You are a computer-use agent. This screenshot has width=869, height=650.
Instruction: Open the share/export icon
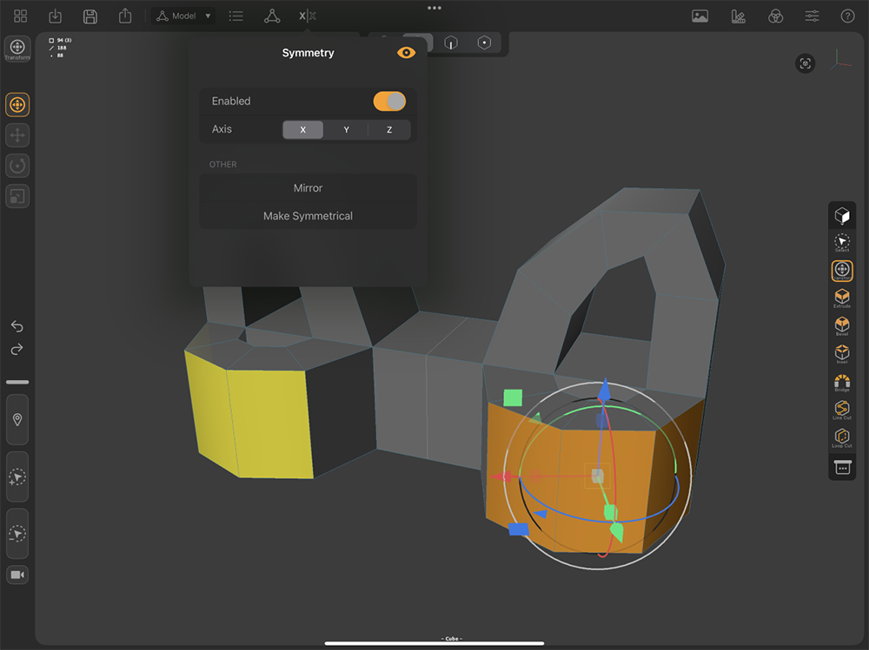(125, 16)
